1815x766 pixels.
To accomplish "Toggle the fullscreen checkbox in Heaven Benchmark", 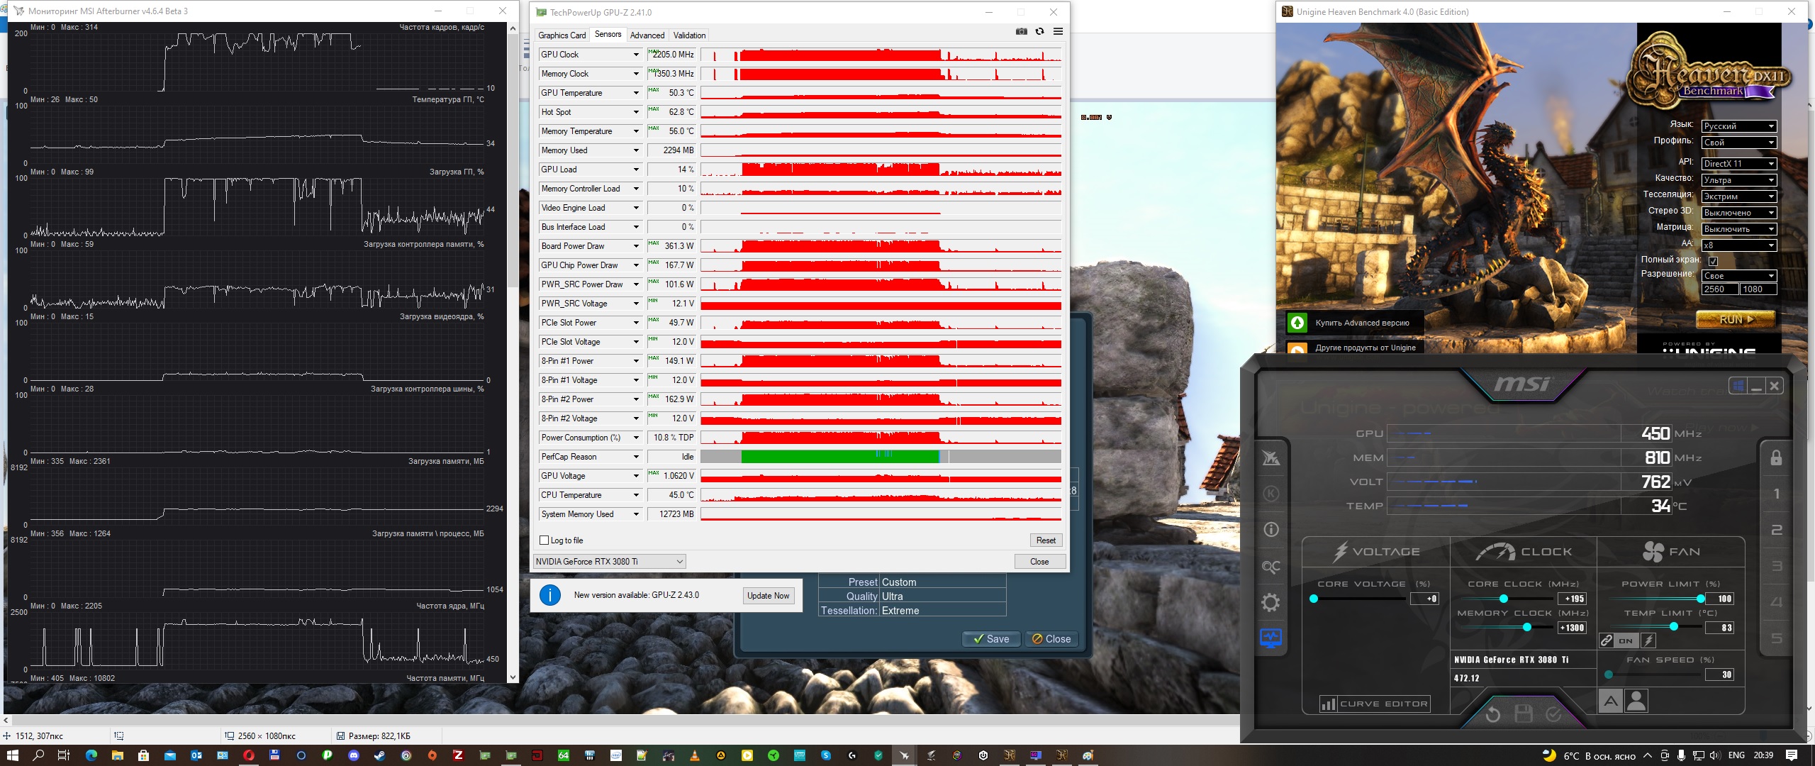I will point(1713,260).
